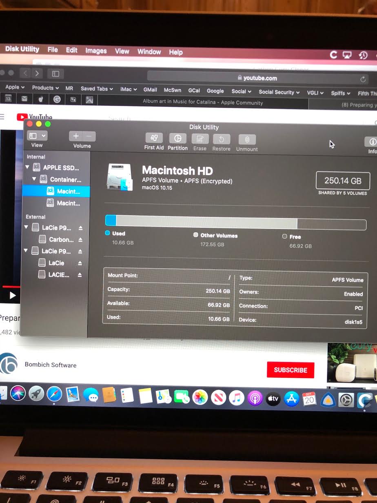The width and height of the screenshot is (377, 503).
Task: Open the Help menu
Action: pyautogui.click(x=176, y=52)
